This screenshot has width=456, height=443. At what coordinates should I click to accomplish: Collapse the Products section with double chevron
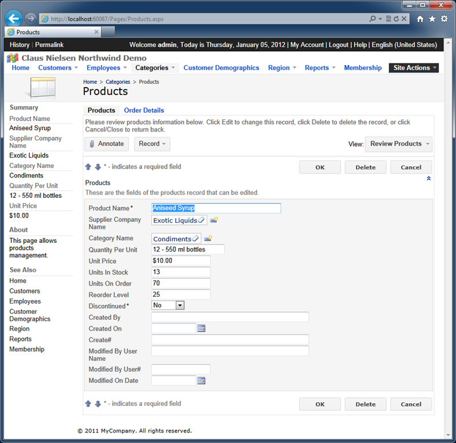click(428, 179)
